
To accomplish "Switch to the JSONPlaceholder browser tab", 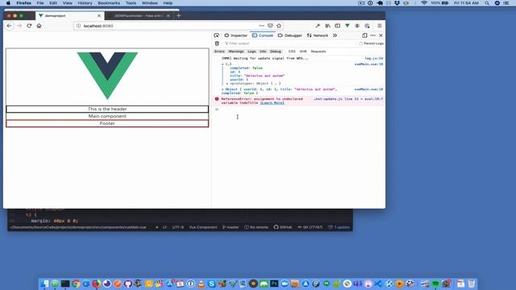I will (138, 15).
